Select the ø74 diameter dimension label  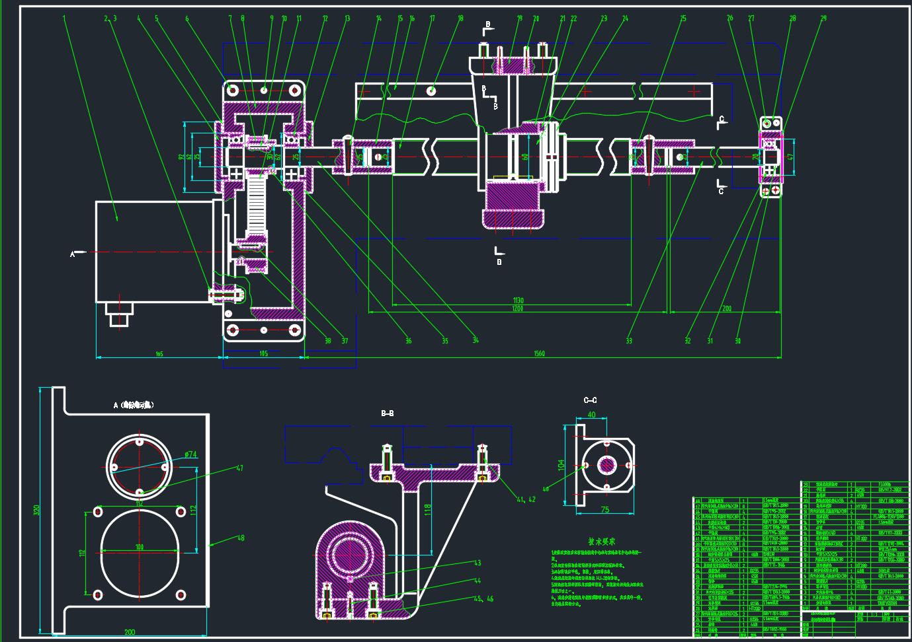190,454
